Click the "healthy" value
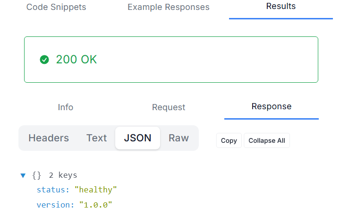Screen dimensions: 340x217 point(95,190)
